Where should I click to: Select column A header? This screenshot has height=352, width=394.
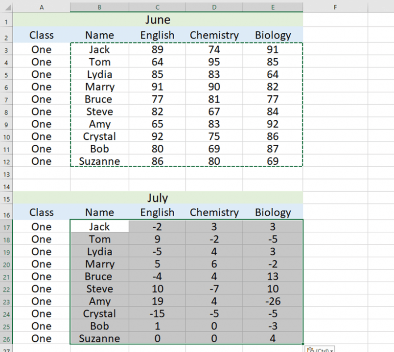click(x=42, y=7)
